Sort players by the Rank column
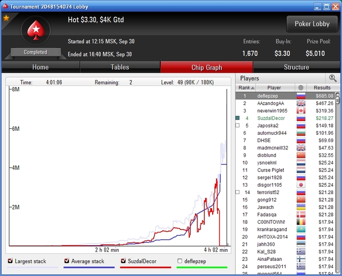Image resolution: width=342 pixels, height=276 pixels. [x=246, y=87]
